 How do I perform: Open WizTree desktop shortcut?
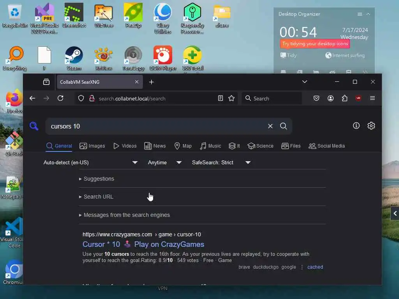coord(104,15)
